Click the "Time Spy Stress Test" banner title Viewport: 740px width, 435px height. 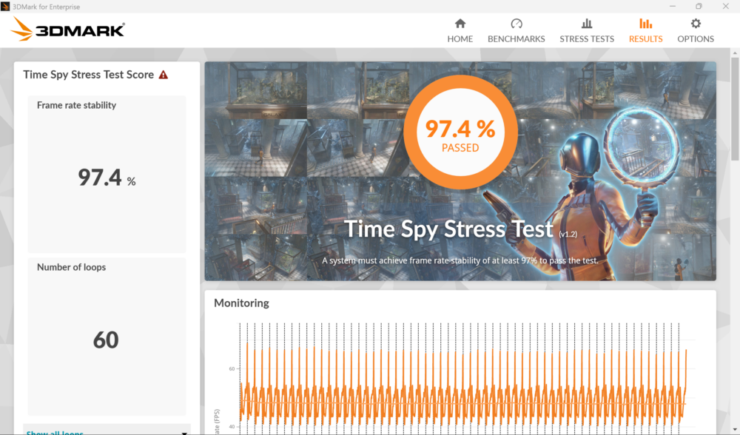(x=448, y=229)
